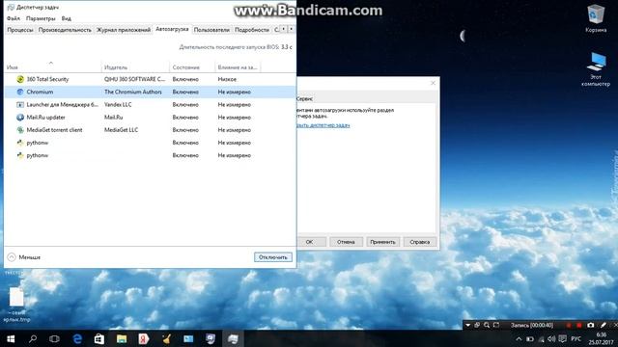This screenshot has width=618, height=347.
Task: Launch Yandex browser from the taskbar
Action: (144, 338)
